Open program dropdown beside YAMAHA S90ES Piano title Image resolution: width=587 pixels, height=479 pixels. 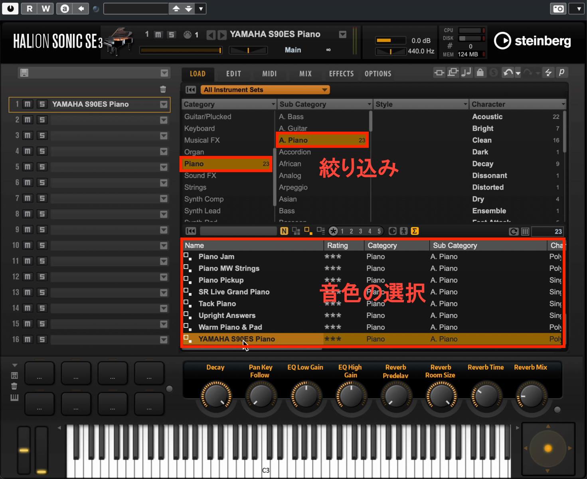click(x=343, y=35)
